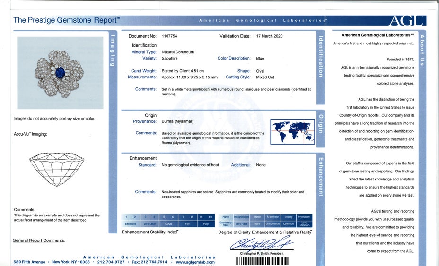Click the General Report Comments heading
439x266 pixels.
[39, 240]
